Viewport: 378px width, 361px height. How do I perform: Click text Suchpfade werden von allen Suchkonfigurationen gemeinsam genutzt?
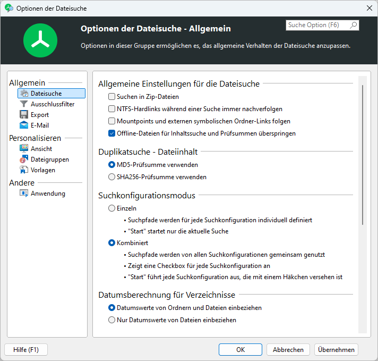[x=226, y=255]
